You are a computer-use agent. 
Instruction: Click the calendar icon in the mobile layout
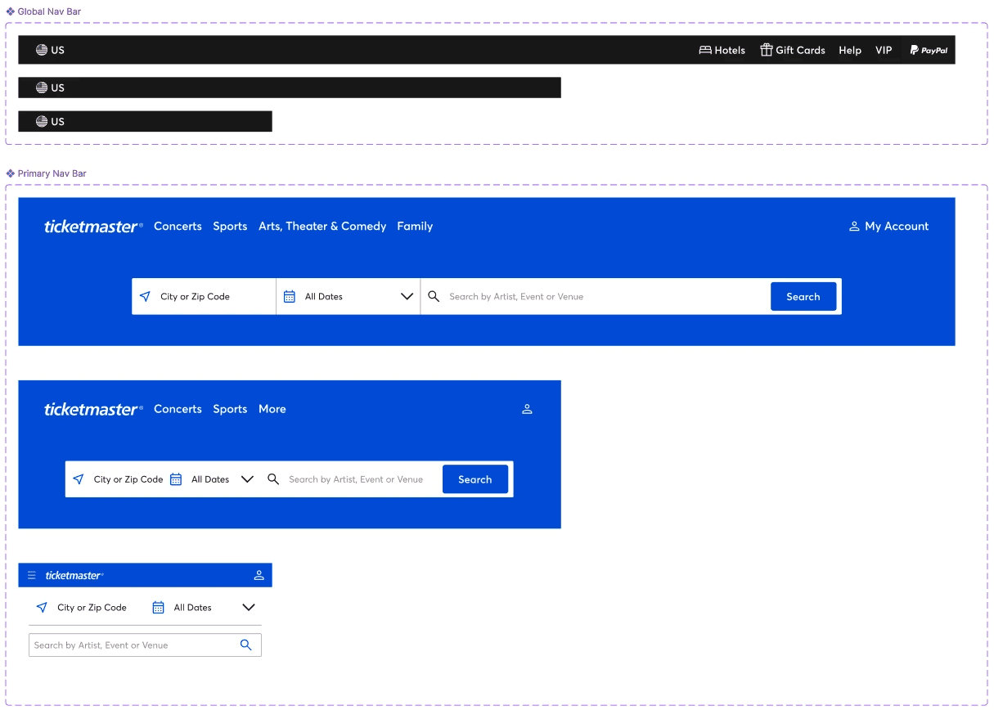pos(159,608)
